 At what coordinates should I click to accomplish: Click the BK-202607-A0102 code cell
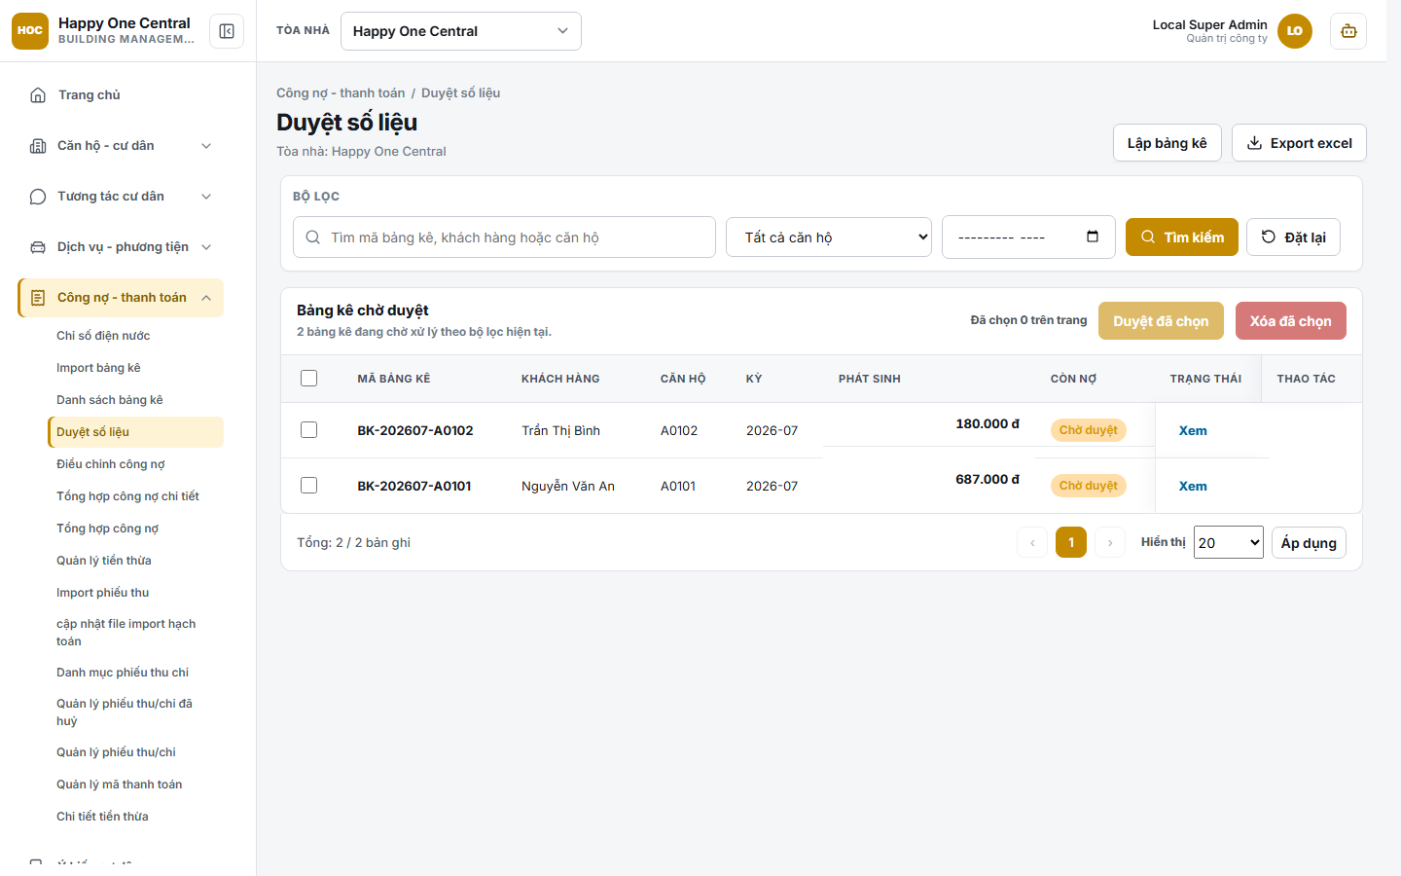[415, 431]
